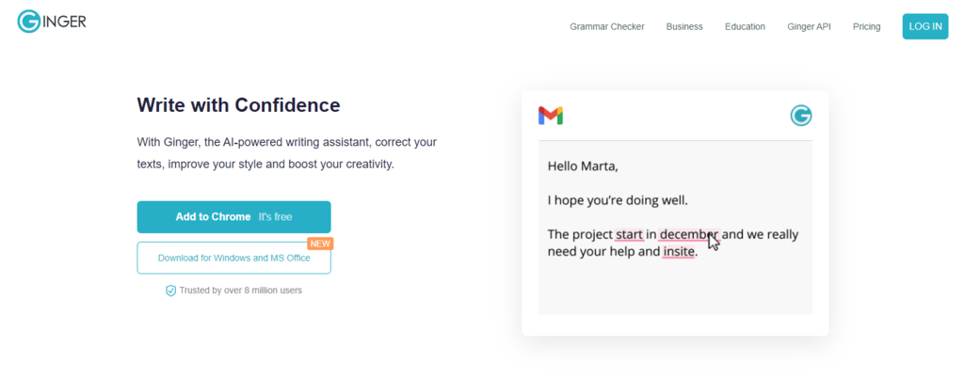Viewport: 964px width, 378px height.
Task: Go to the Education page
Action: coord(745,26)
